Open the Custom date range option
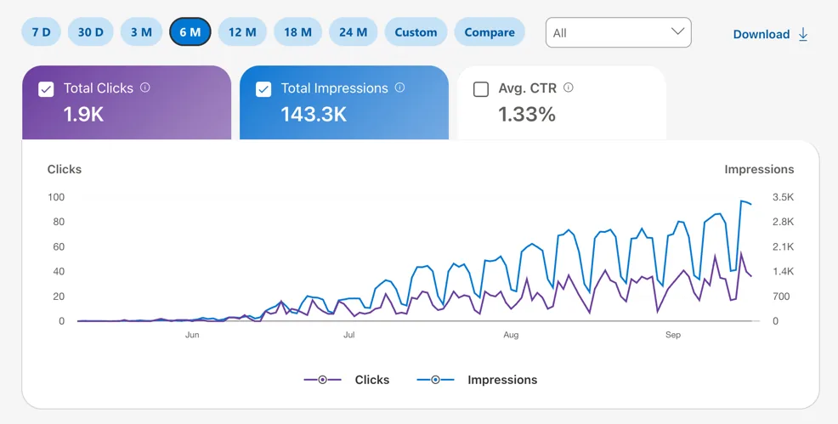Screen dimensions: 838x424 [x=416, y=32]
